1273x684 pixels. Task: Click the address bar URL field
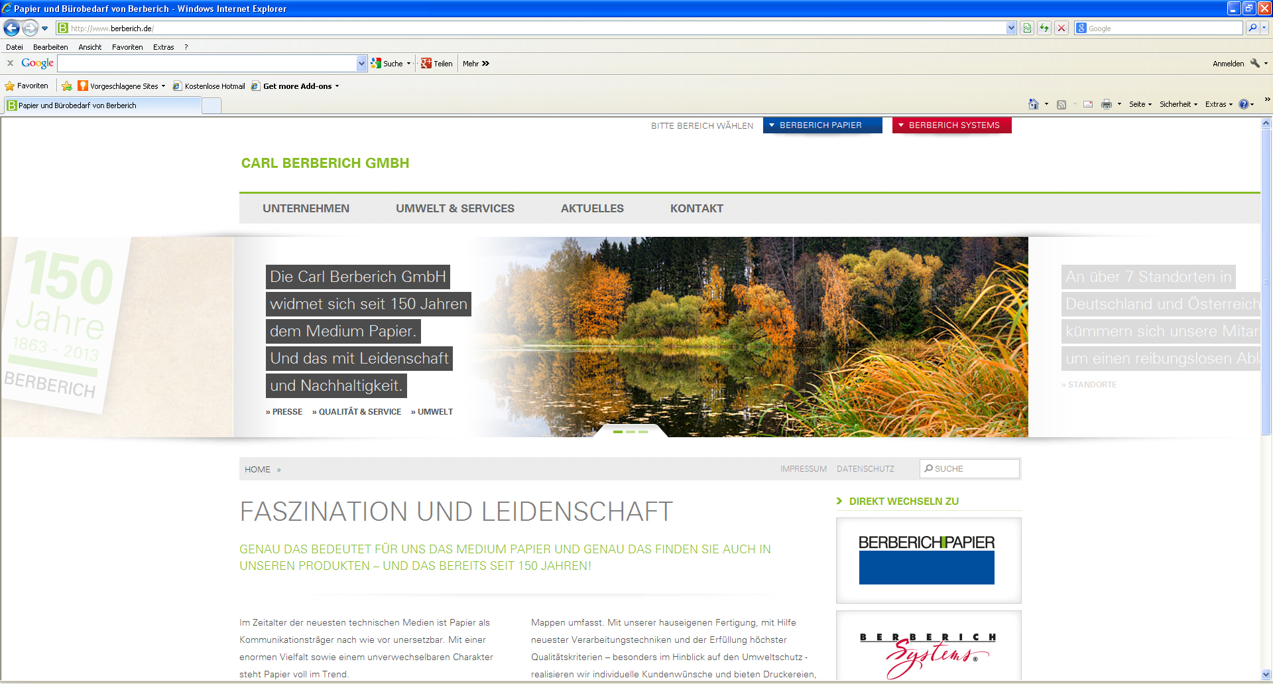click(x=530, y=28)
